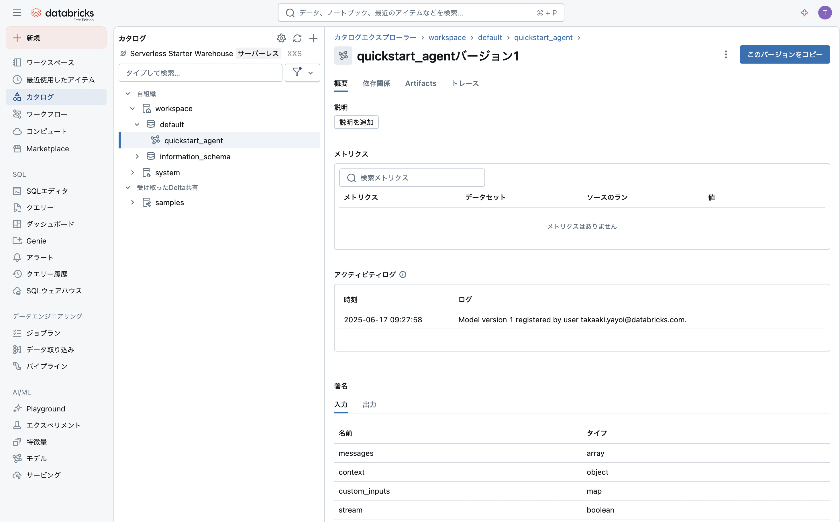Open the Databricks Assistant sparkle icon
The image size is (840, 522).
(x=804, y=13)
